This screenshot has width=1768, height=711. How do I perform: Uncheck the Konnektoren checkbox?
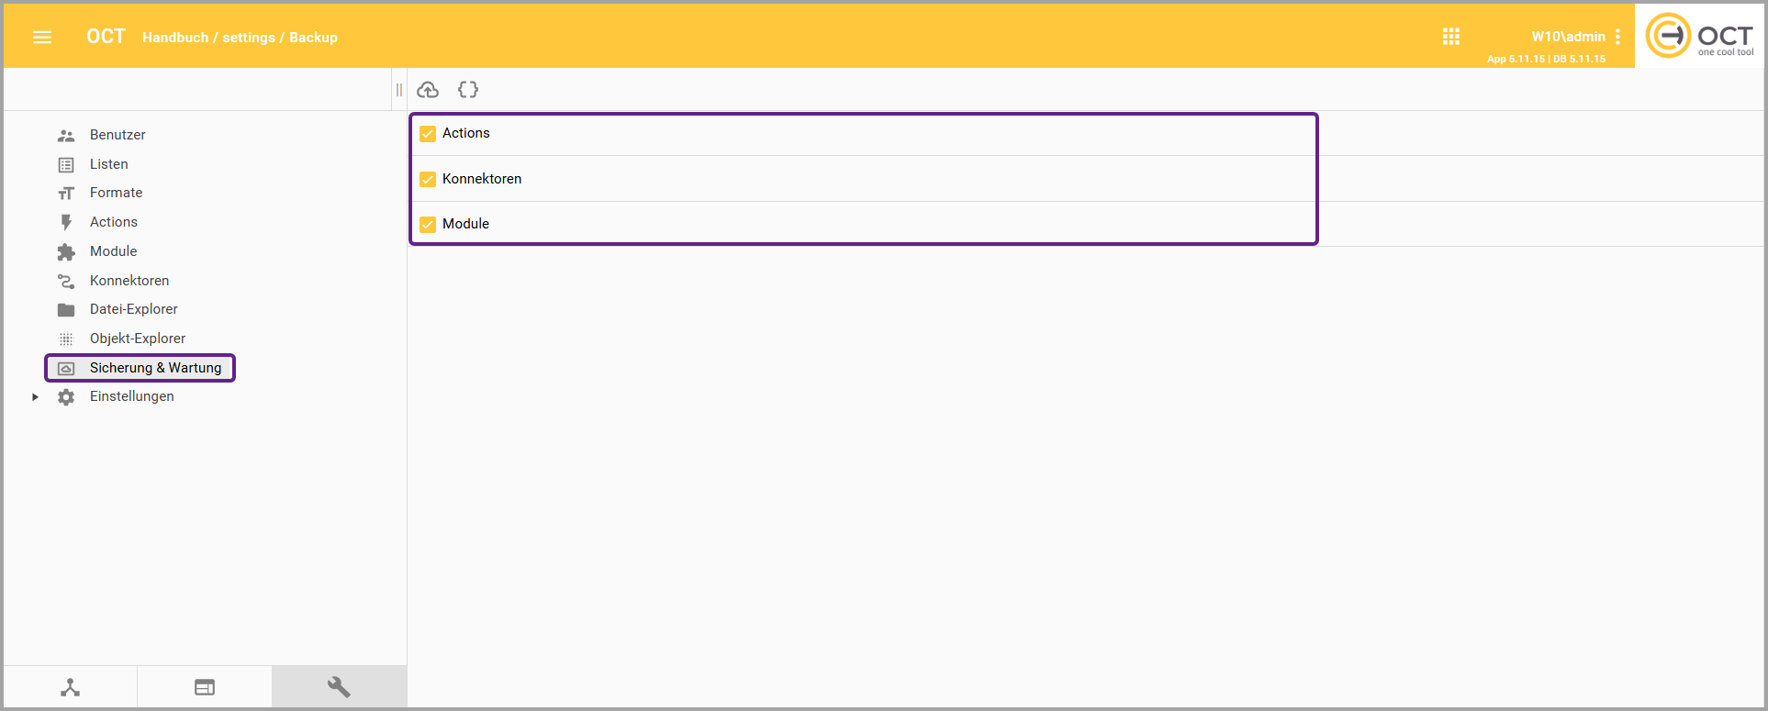(x=428, y=179)
